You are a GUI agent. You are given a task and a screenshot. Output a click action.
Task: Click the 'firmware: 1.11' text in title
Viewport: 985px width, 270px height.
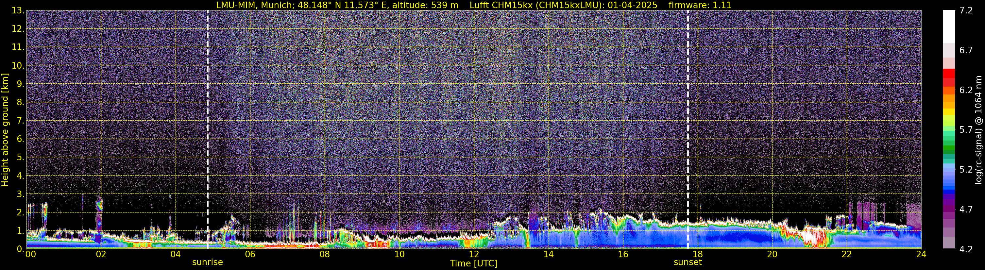(x=700, y=5)
